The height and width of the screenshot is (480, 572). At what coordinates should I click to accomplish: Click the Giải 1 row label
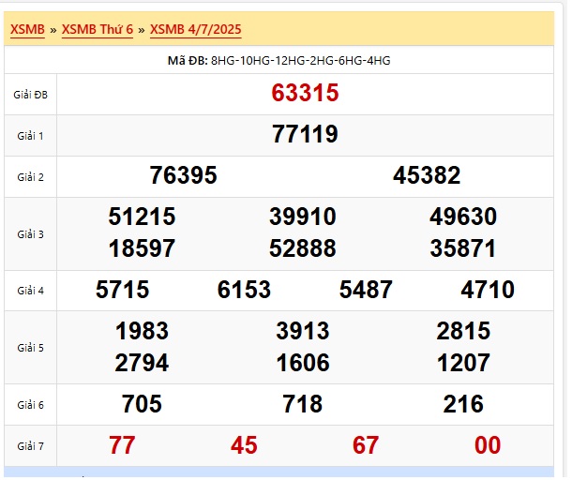point(31,136)
